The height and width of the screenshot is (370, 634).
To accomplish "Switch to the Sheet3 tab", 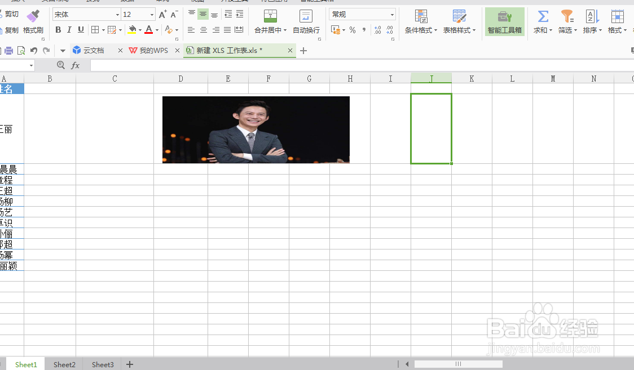I will coord(103,364).
